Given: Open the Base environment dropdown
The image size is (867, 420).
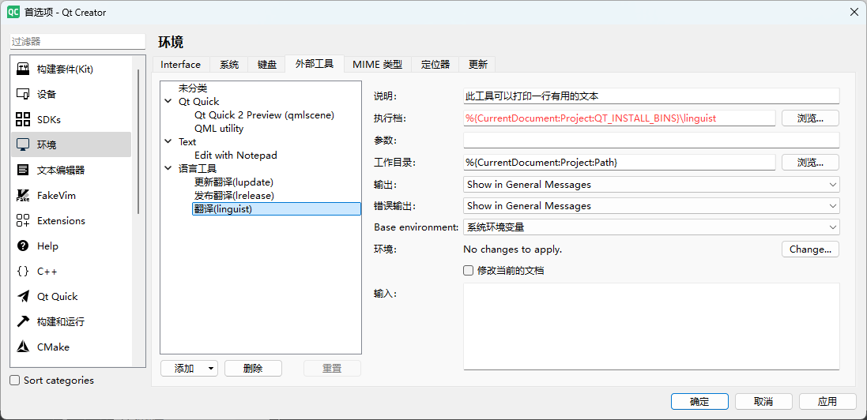Looking at the screenshot, I should point(651,227).
